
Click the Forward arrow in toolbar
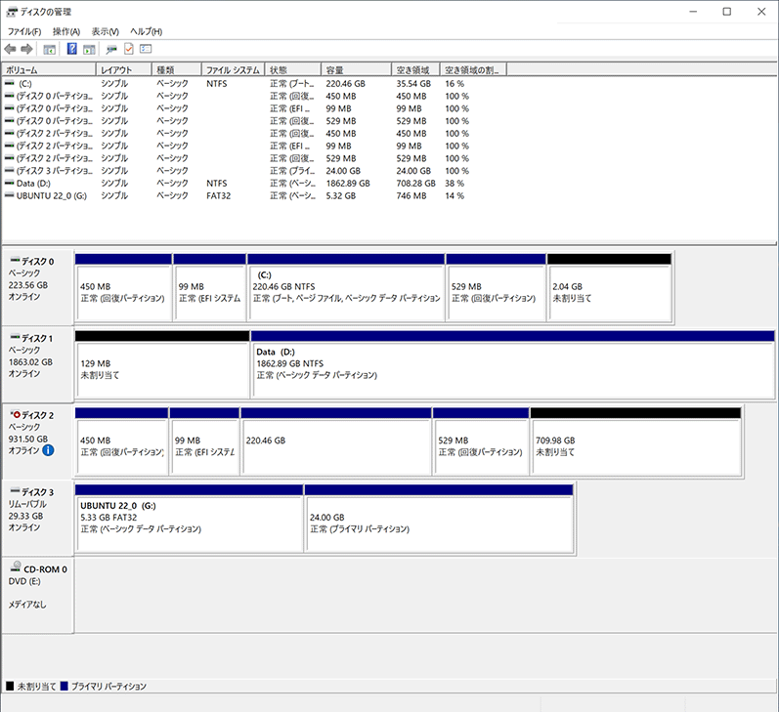point(26,49)
